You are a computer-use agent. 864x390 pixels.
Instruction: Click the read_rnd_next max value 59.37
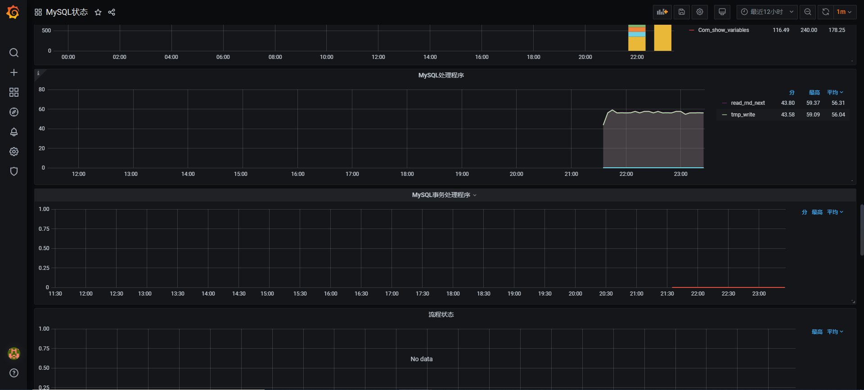813,103
